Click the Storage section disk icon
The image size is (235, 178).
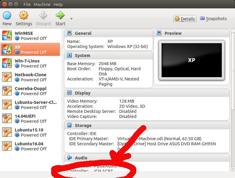click(70, 125)
